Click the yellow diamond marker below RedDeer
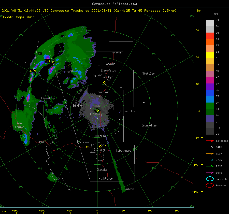The height and width of the screenshot is (214, 229). 105,83
